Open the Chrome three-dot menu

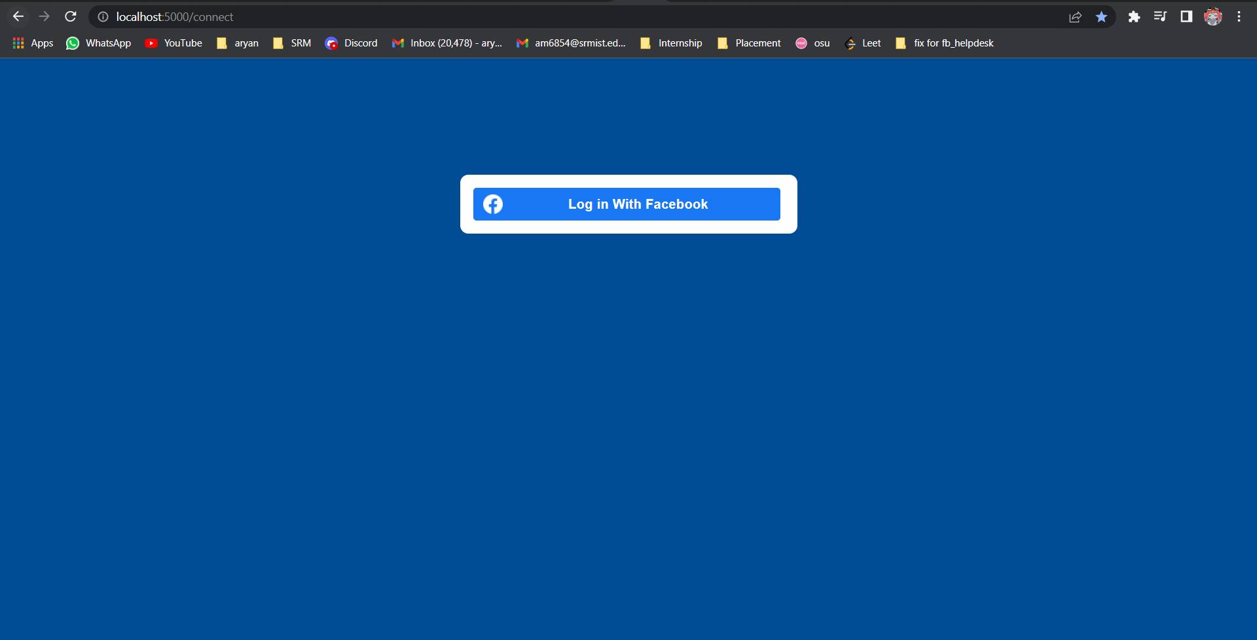point(1239,16)
